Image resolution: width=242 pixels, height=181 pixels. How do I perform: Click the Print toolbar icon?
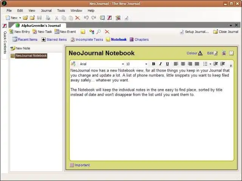48,18
